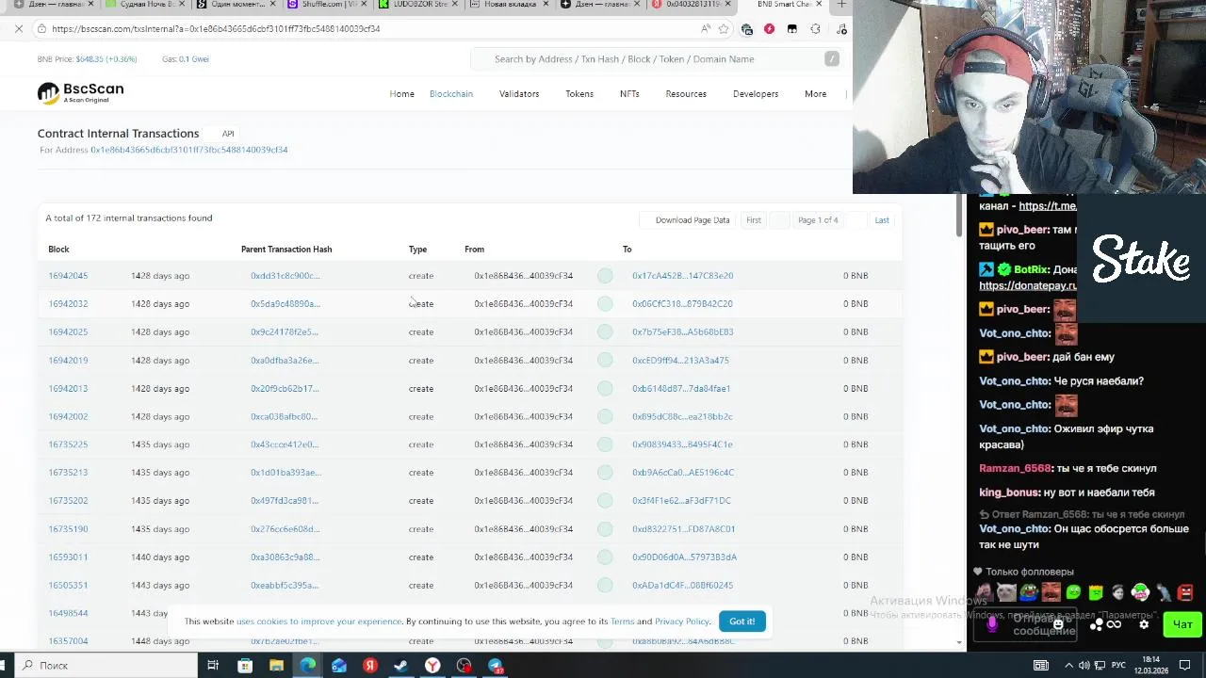This screenshot has height=678, width=1206.
Task: Open emoji picker in chat input
Action: coord(1058,624)
